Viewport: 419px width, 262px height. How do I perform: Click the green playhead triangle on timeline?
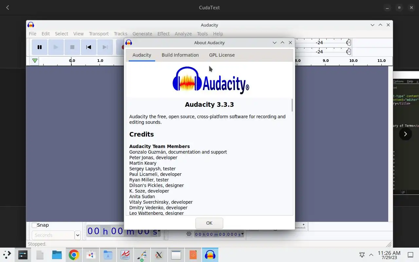[x=35, y=61]
